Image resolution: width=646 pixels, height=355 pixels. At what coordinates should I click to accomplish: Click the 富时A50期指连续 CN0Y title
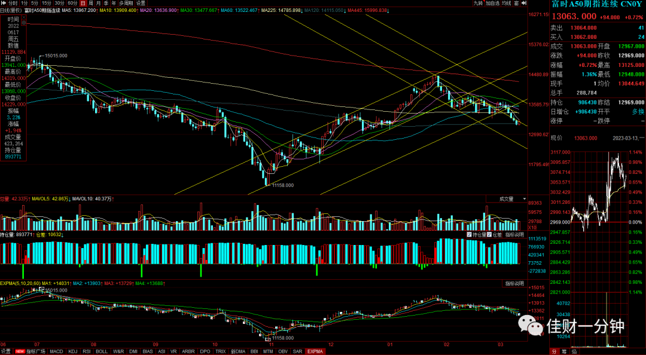coord(596,4)
